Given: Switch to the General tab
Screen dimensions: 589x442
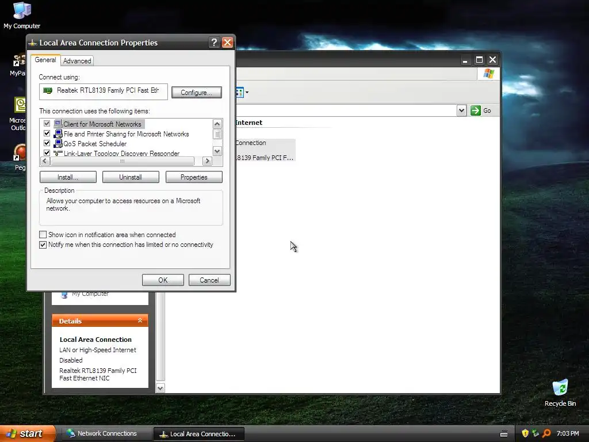Looking at the screenshot, I should (45, 60).
